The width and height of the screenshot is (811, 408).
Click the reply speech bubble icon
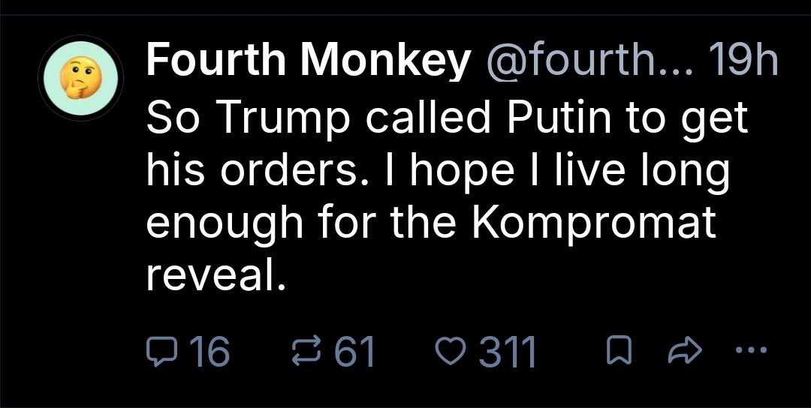coord(158,350)
